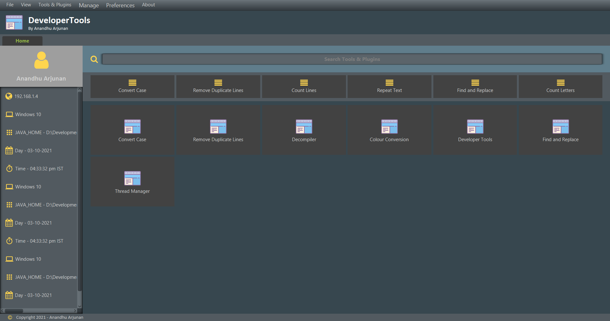Click the second JAVA_HOME grid icon
Screen dimensions: 610x321
tap(9, 205)
